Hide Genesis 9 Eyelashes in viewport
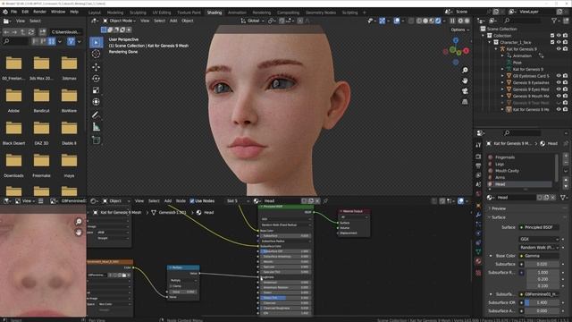This screenshot has height=322, width=572. point(559,82)
